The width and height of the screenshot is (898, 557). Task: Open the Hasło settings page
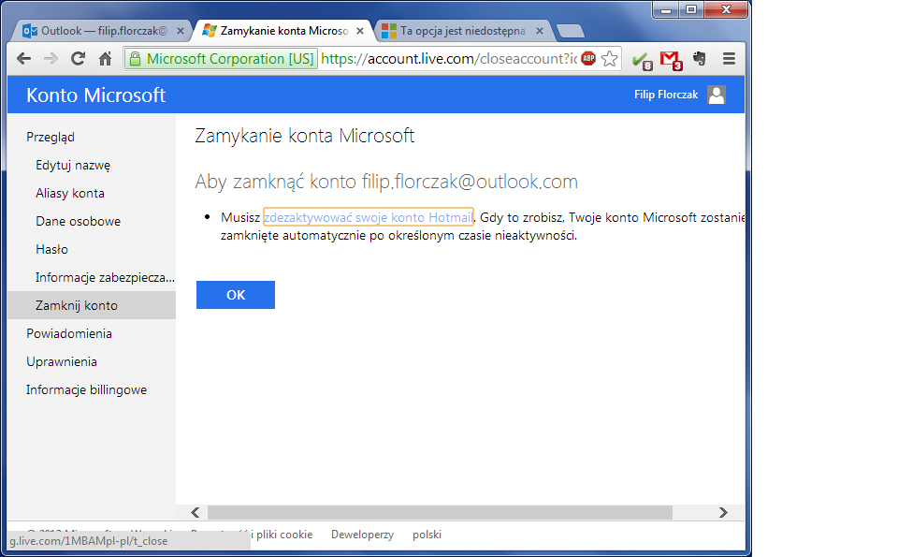[51, 249]
